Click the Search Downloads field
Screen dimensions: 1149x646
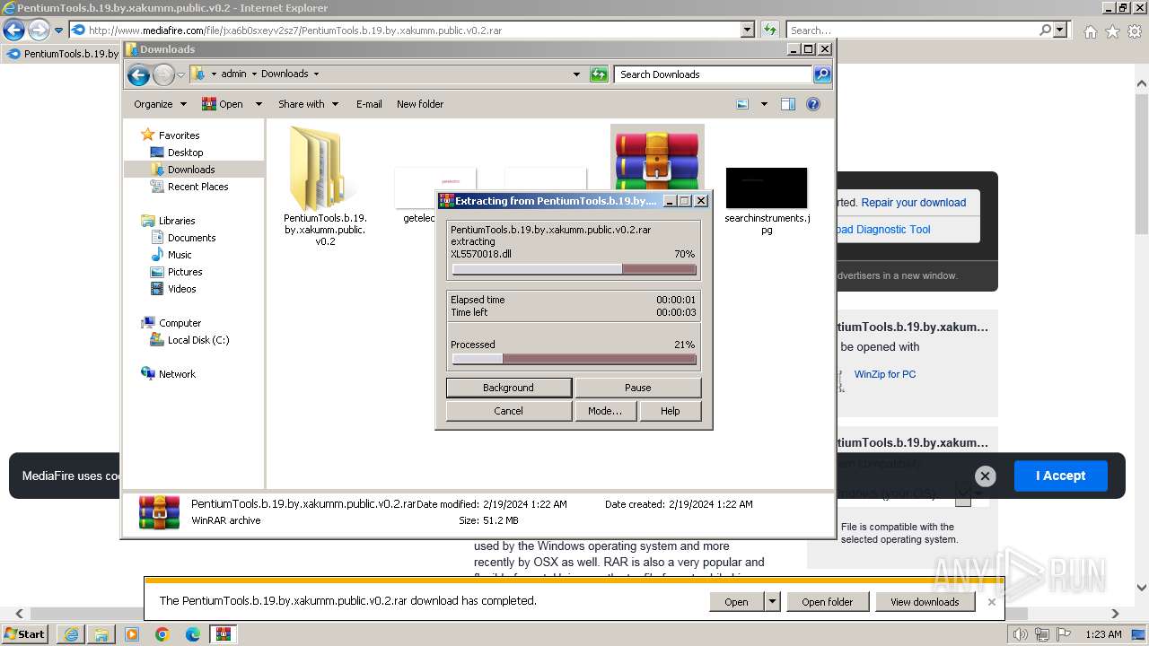click(x=714, y=74)
